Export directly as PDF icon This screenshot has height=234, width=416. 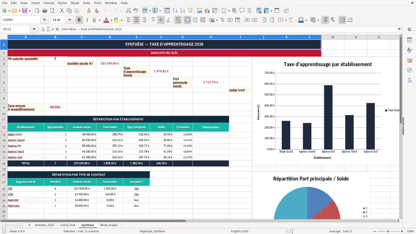tap(38, 11)
